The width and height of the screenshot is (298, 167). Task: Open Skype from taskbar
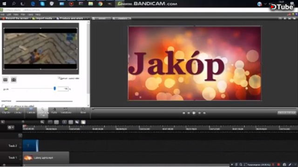tap(42, 4)
